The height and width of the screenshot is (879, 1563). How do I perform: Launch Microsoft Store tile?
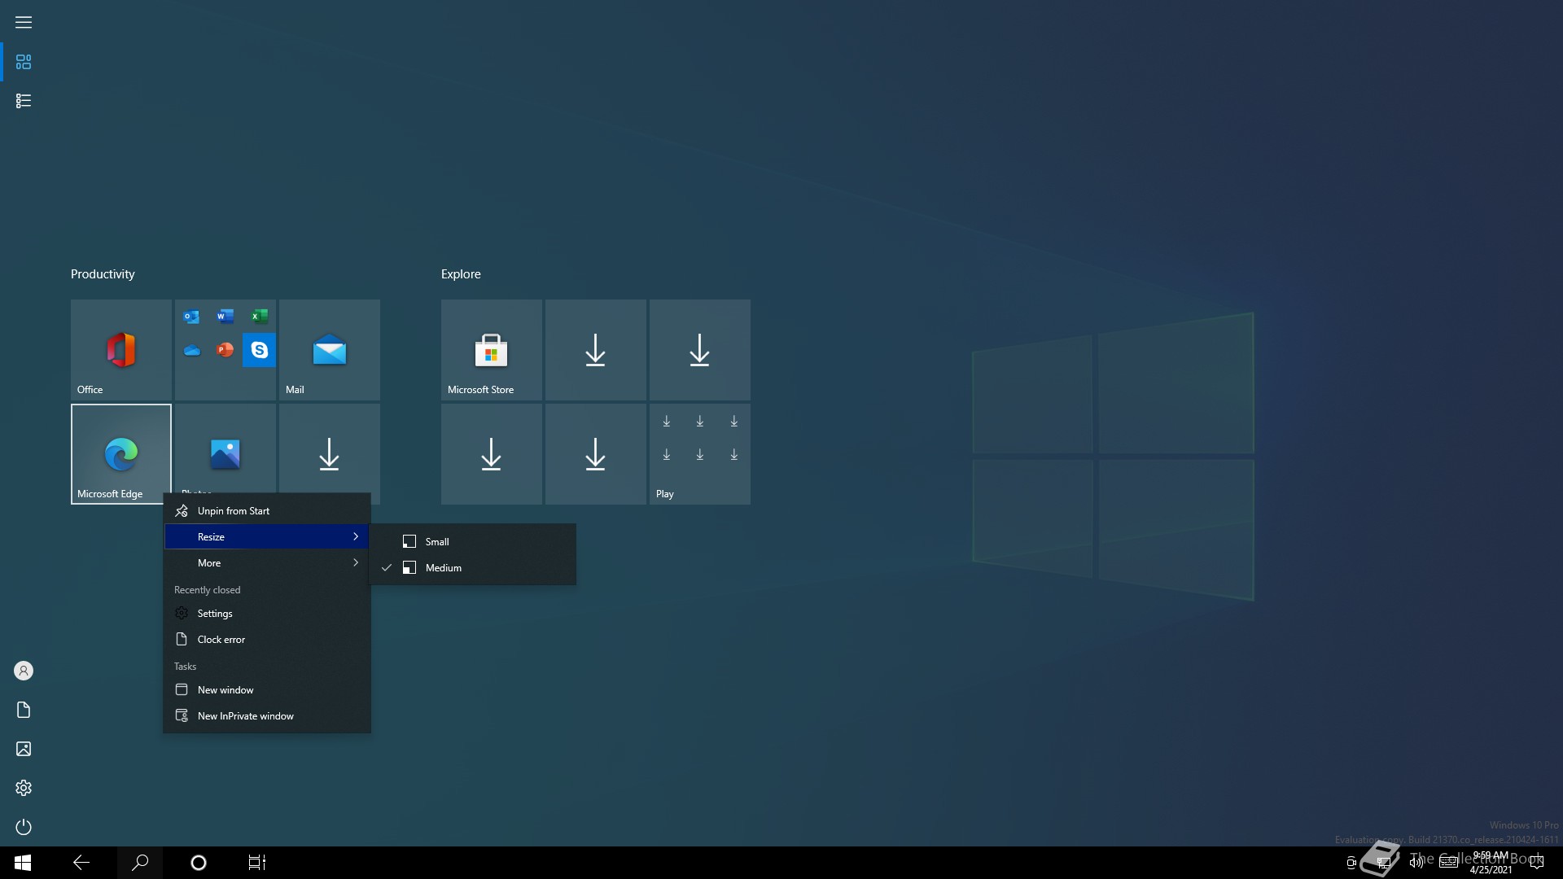[491, 350]
